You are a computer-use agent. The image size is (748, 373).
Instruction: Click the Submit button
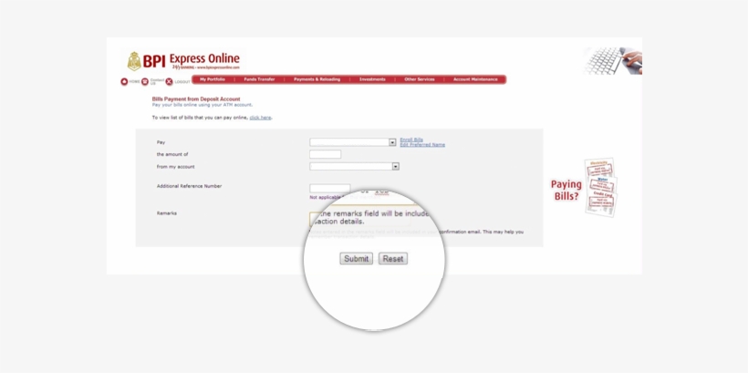(356, 258)
